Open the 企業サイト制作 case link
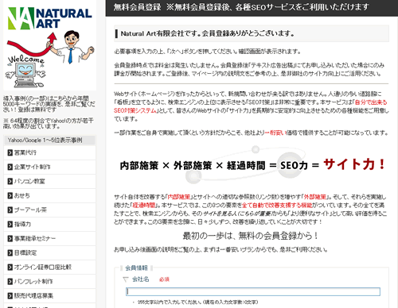The width and height of the screenshot is (398, 308). point(32,167)
